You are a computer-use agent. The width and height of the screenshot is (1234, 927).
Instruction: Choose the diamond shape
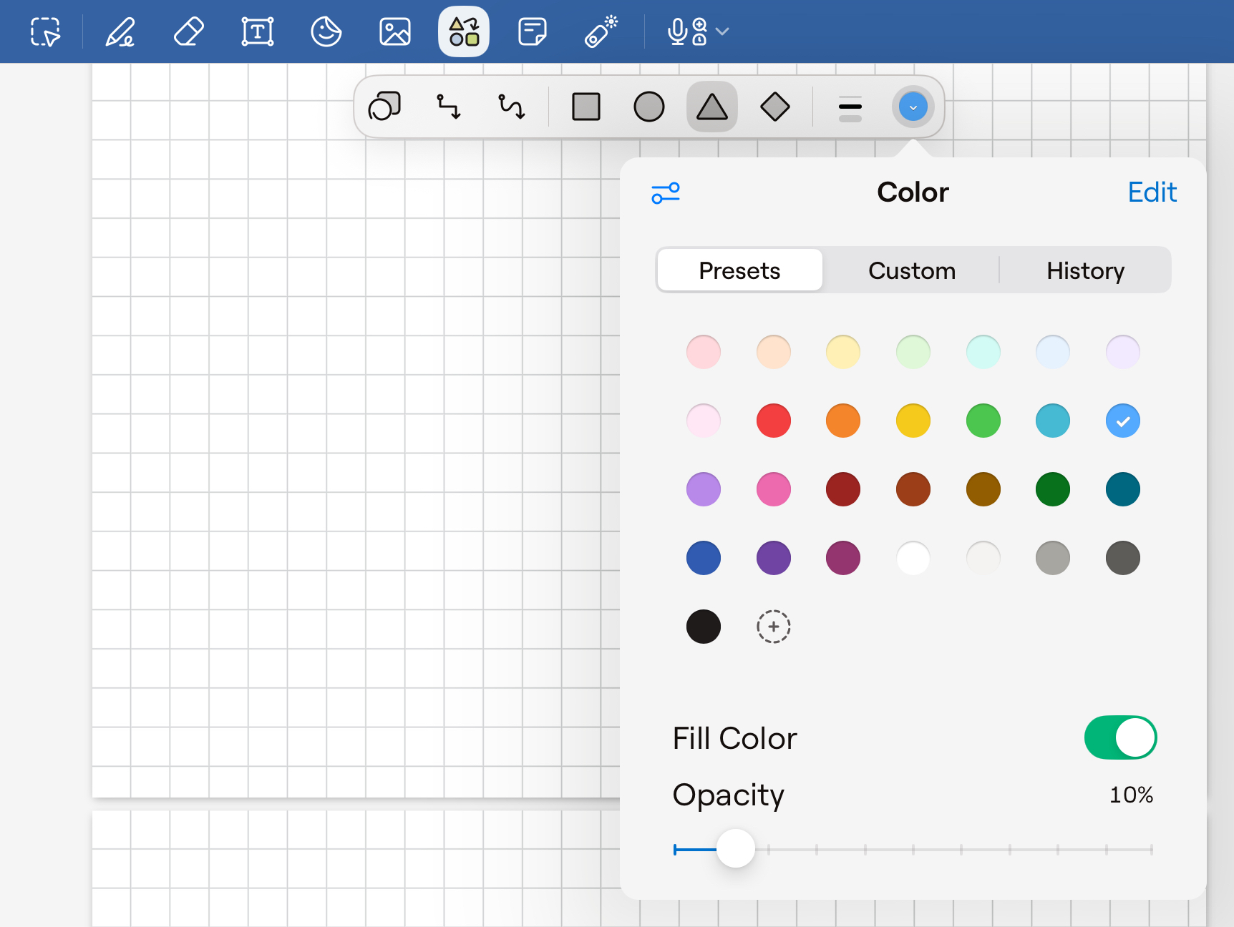pos(775,107)
